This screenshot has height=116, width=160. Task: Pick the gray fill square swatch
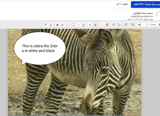click(x=107, y=25)
